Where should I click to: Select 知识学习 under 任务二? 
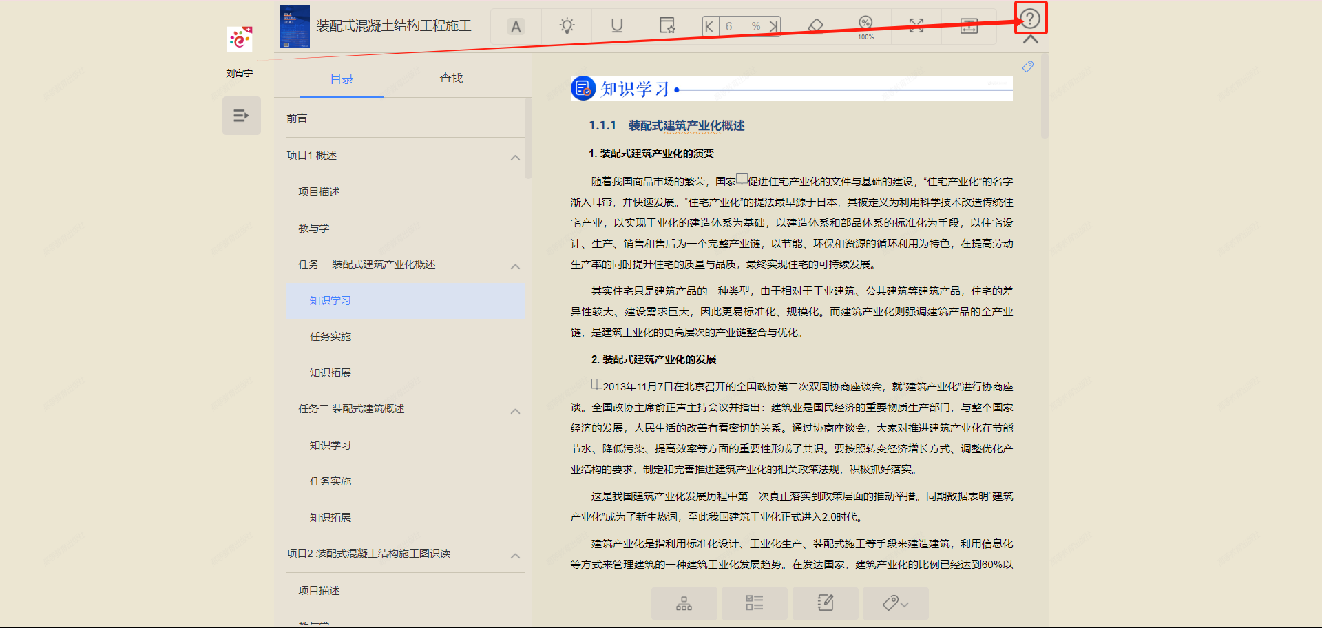tap(330, 445)
